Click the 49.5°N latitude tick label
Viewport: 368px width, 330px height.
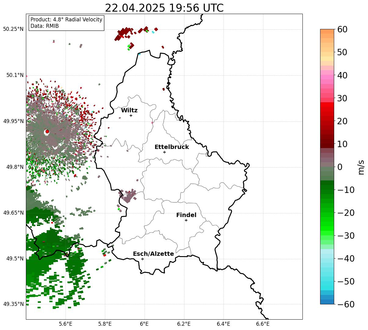15,259
